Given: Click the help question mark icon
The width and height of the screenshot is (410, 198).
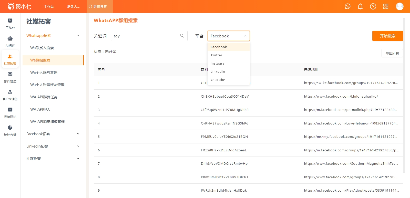Looking at the screenshot, I should (373, 6).
